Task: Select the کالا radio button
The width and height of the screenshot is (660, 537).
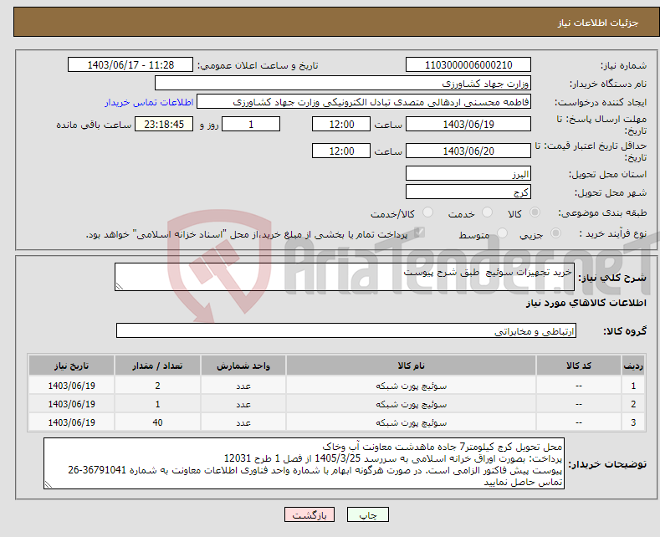Action: (x=535, y=212)
